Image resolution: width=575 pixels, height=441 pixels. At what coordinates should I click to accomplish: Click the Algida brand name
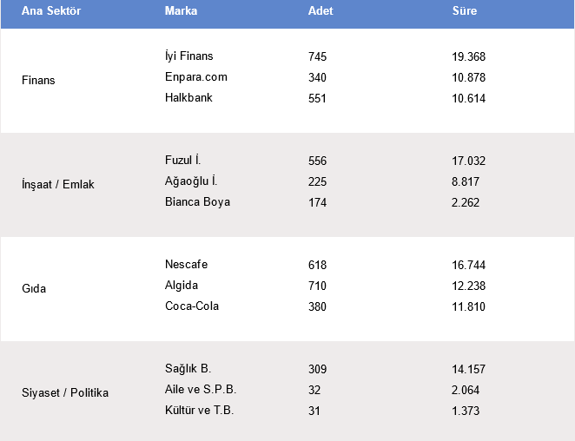[182, 286]
